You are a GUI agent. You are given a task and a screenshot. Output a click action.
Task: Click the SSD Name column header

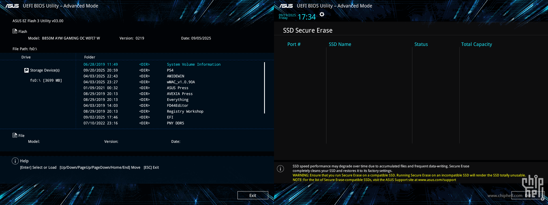pos(340,44)
